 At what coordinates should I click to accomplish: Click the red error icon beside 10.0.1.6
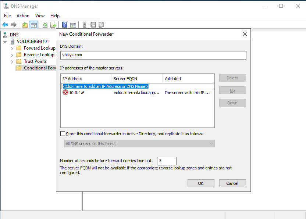65,93
